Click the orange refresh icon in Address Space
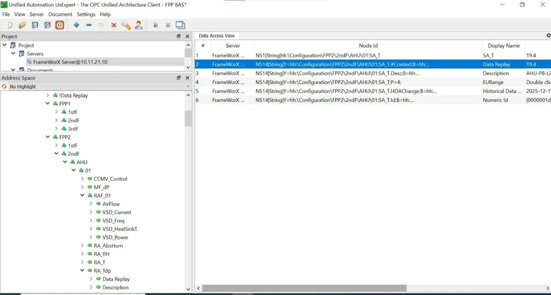This screenshot has width=551, height=295. coord(4,87)
